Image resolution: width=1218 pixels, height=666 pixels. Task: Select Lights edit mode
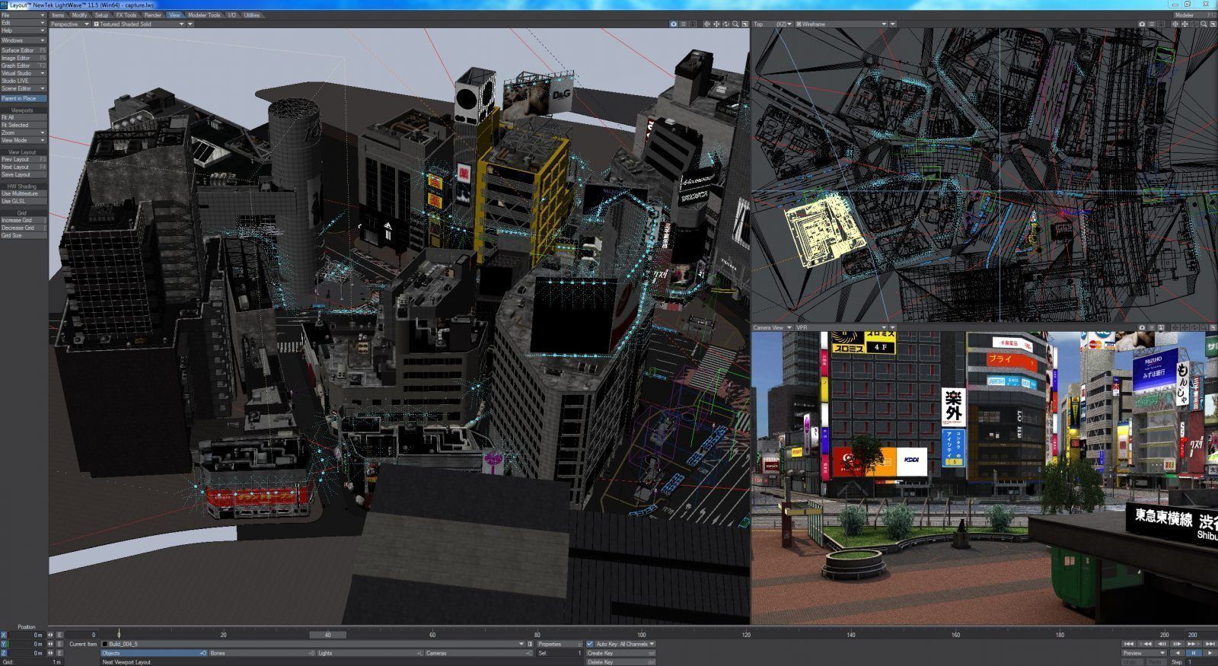click(x=370, y=653)
